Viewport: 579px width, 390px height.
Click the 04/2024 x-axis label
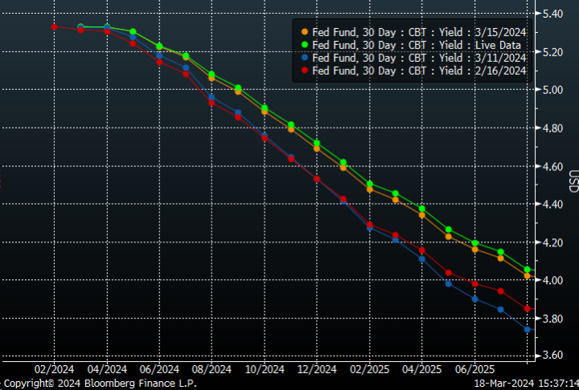pyautogui.click(x=107, y=369)
